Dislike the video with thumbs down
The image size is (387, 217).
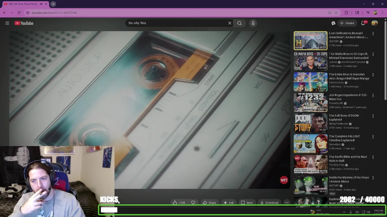point(193,203)
